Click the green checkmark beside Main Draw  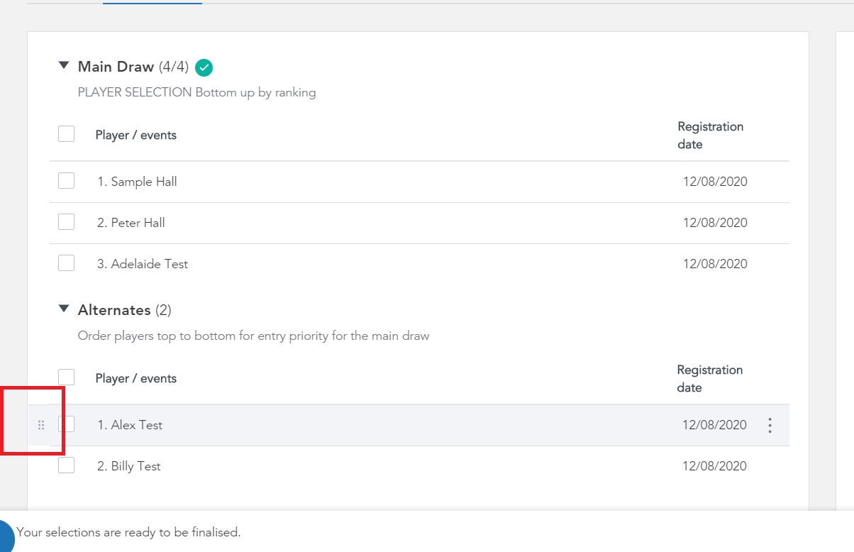(204, 67)
